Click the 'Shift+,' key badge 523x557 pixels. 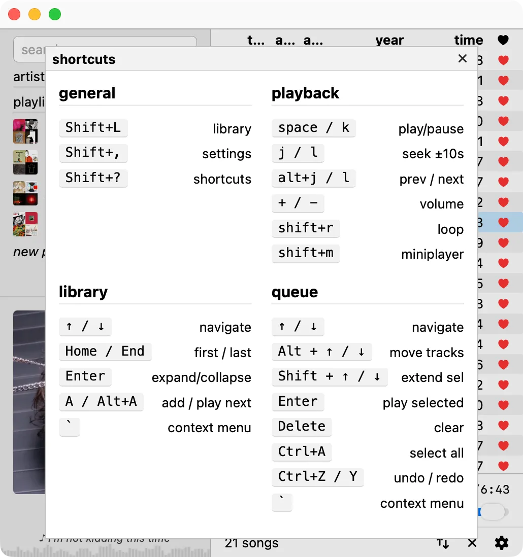pyautogui.click(x=93, y=153)
